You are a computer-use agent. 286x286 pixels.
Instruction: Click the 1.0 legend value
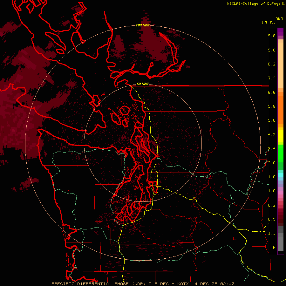[x=272, y=191]
